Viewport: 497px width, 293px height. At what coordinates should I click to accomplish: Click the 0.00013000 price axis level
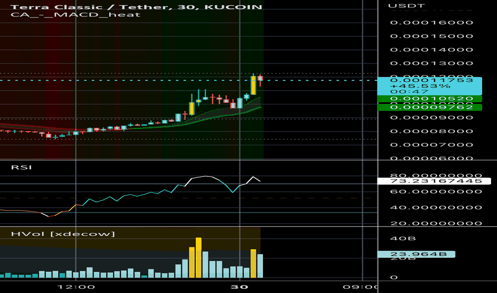tap(432, 63)
